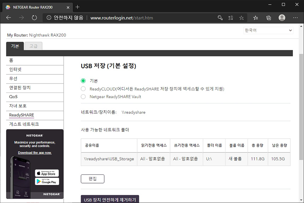Reload the page with the refresh icon

[34, 18]
